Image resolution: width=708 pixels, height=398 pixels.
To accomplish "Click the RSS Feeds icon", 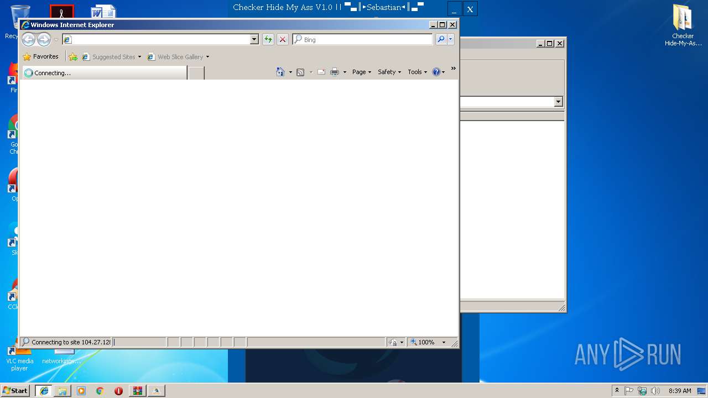I will click(300, 72).
